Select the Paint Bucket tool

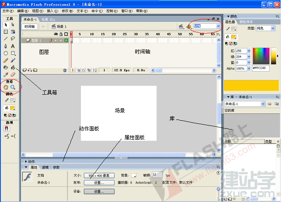pos(13,67)
